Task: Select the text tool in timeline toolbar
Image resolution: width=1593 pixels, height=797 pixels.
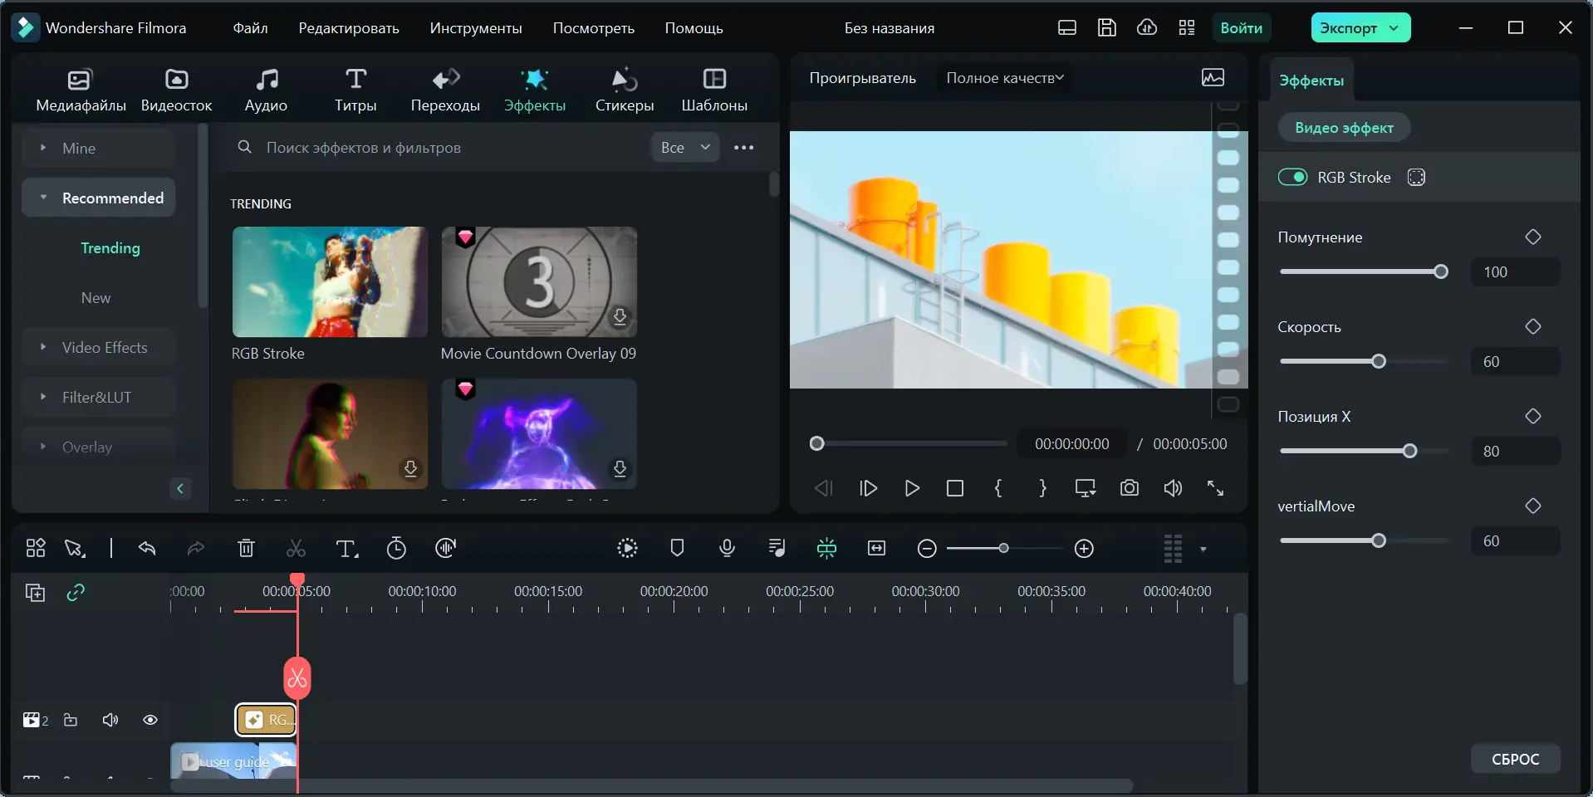Action: [346, 548]
